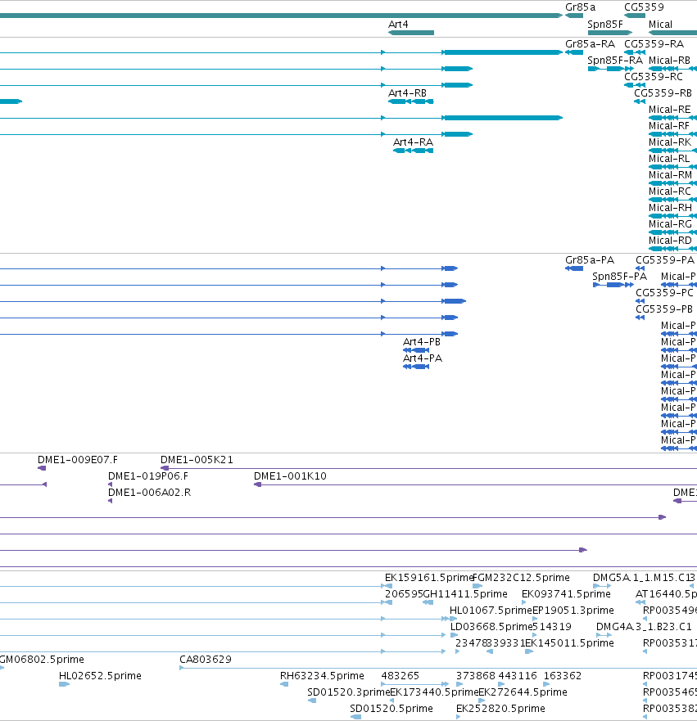Click DME1-019P06.F BAC end

click(x=110, y=484)
